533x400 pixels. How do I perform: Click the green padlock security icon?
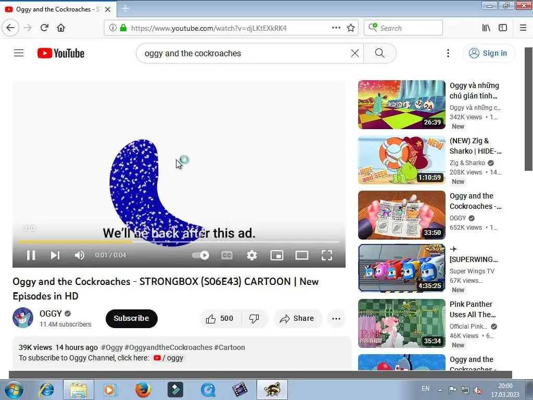(x=123, y=28)
